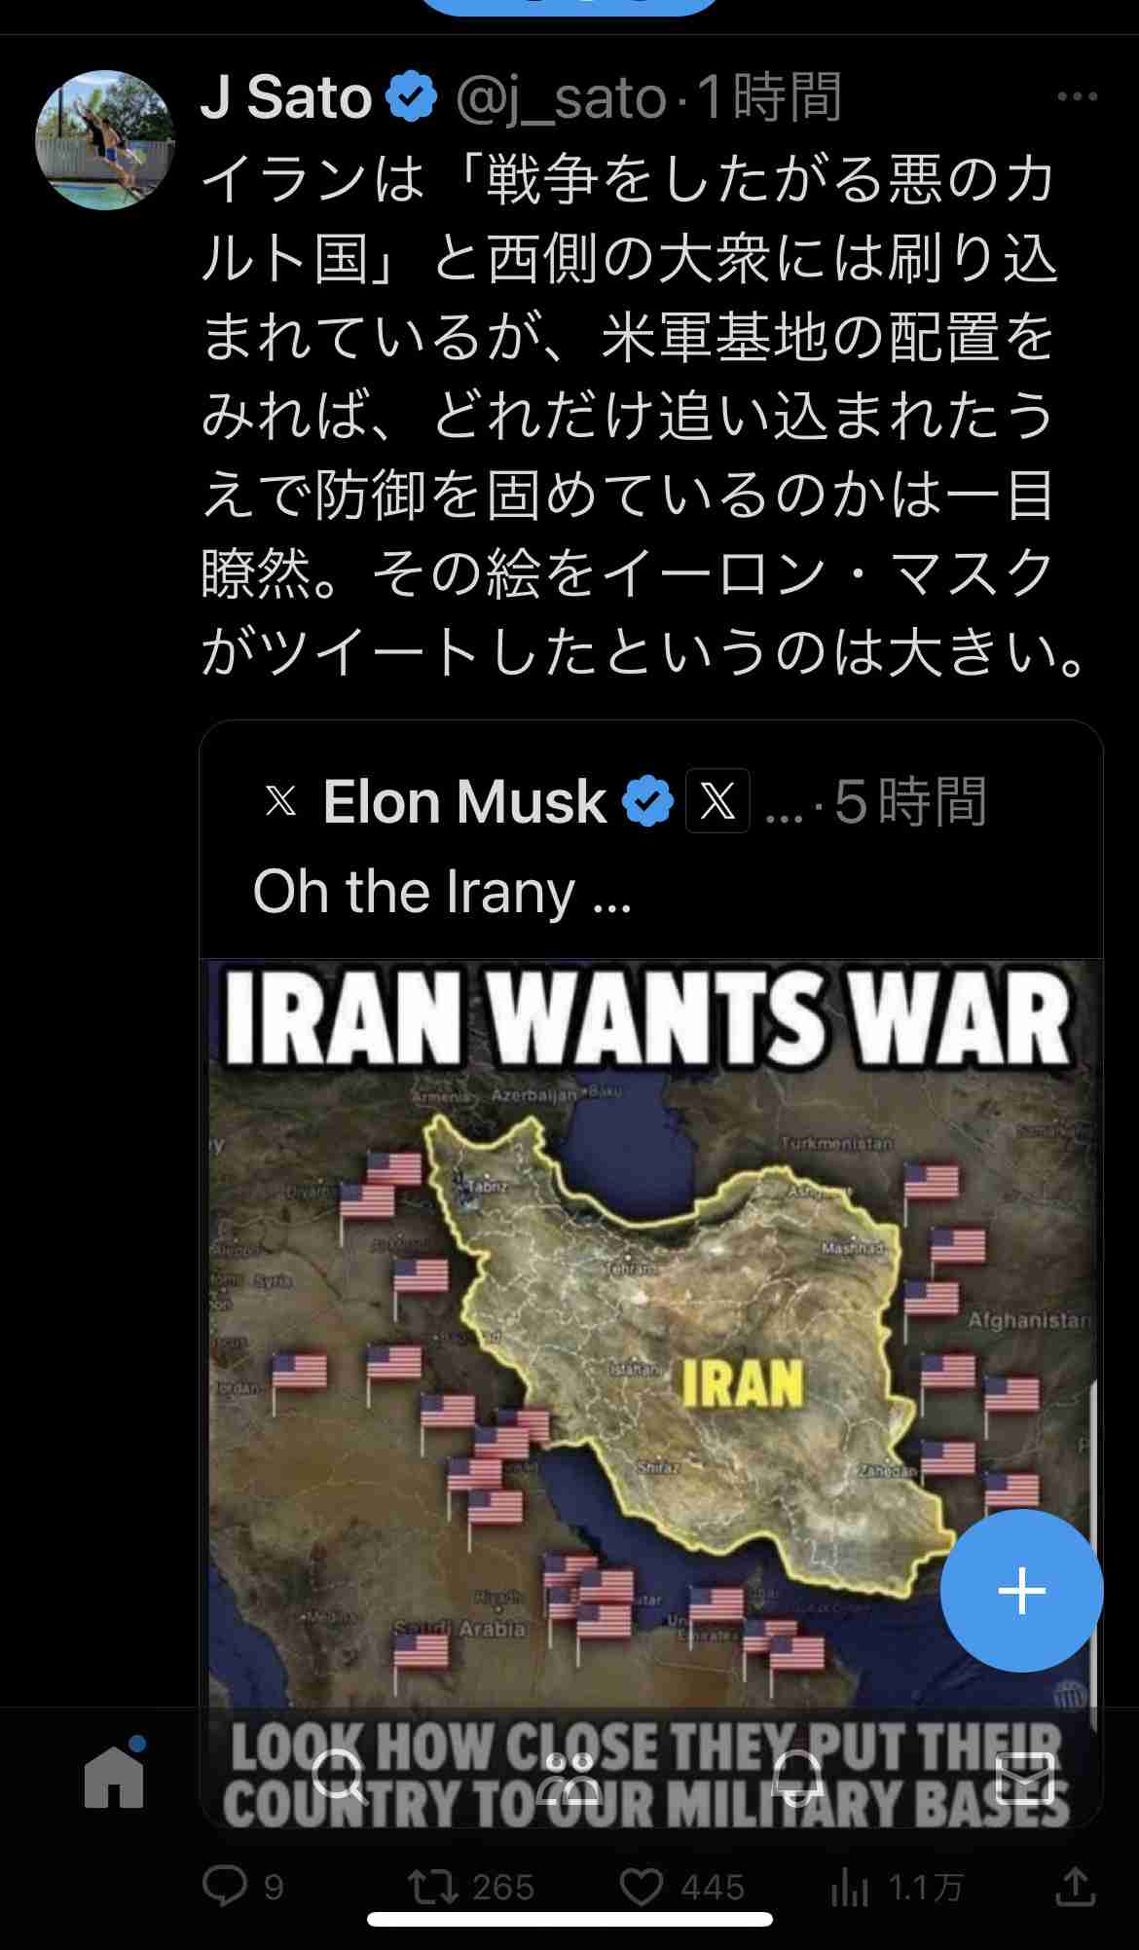View post analytics bar chart icon
This screenshot has width=1139, height=1950.
click(x=849, y=1889)
